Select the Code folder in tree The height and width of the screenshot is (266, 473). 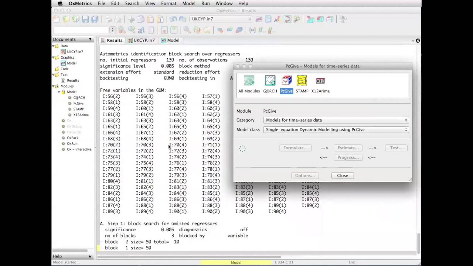(64, 69)
